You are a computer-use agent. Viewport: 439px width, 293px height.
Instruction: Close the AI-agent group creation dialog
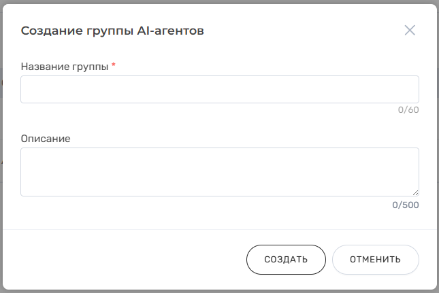point(410,30)
